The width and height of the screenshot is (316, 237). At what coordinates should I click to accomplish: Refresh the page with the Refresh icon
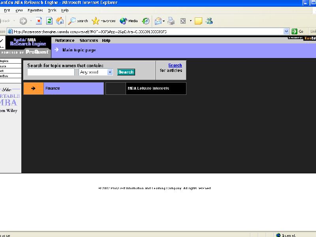point(49,21)
